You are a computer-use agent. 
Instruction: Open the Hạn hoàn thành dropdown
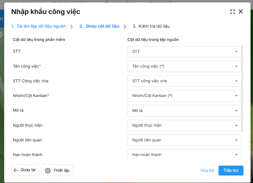tap(184, 154)
